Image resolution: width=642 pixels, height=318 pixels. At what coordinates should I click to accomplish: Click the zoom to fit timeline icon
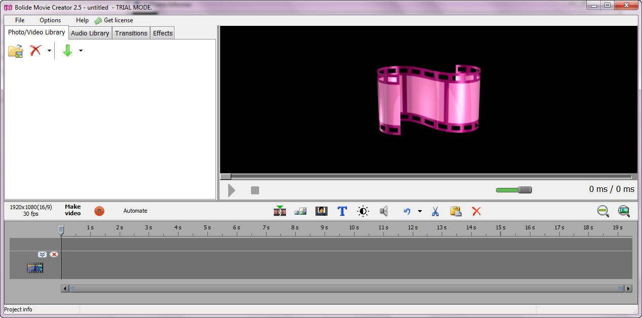[624, 211]
